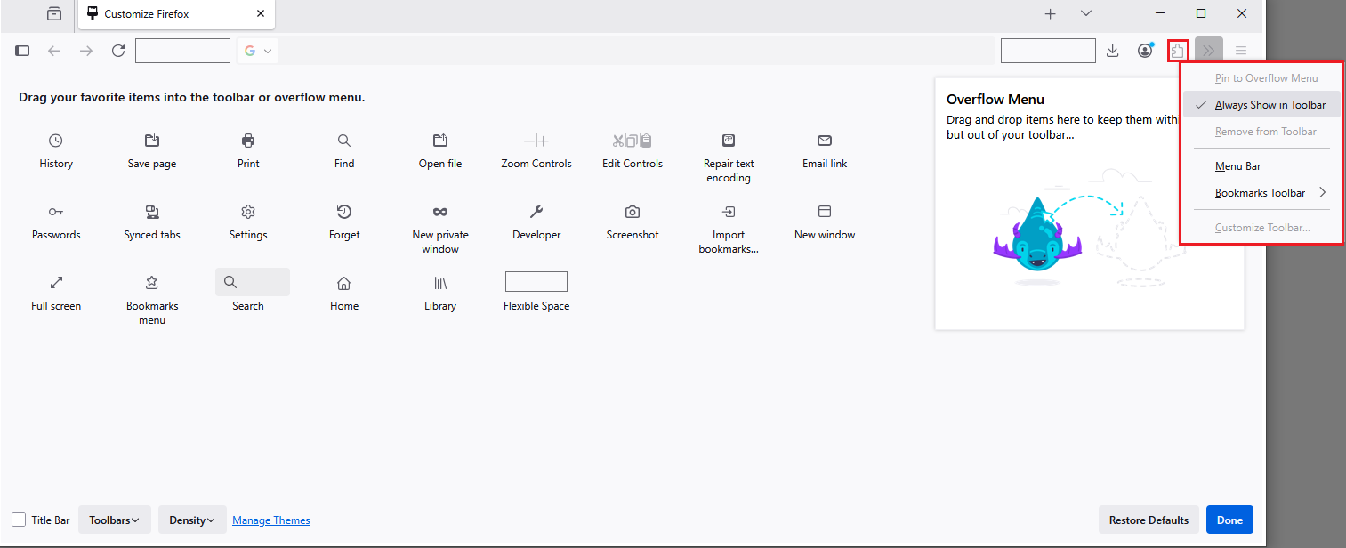1346x548 pixels.
Task: Click the Search widget item
Action: point(253,291)
